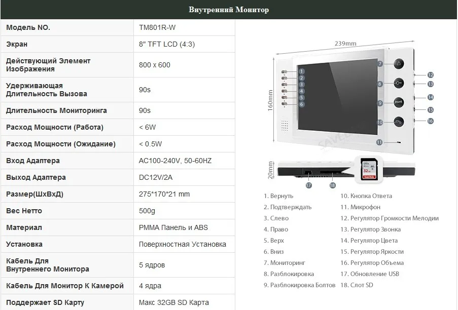
Task: Click the "Размер(ШхВхД)" label
Action: click(x=34, y=194)
